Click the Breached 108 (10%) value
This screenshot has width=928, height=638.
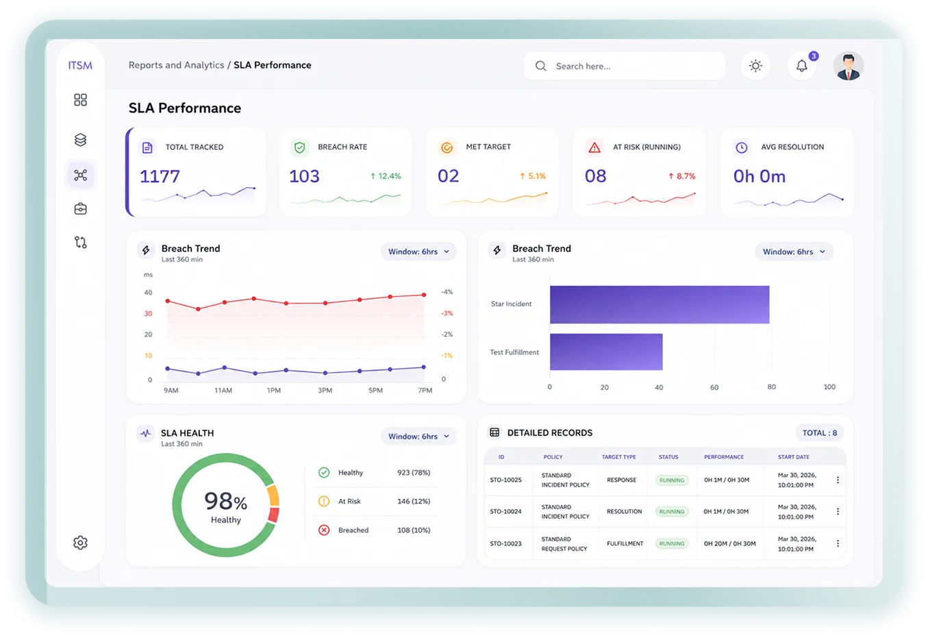[414, 530]
